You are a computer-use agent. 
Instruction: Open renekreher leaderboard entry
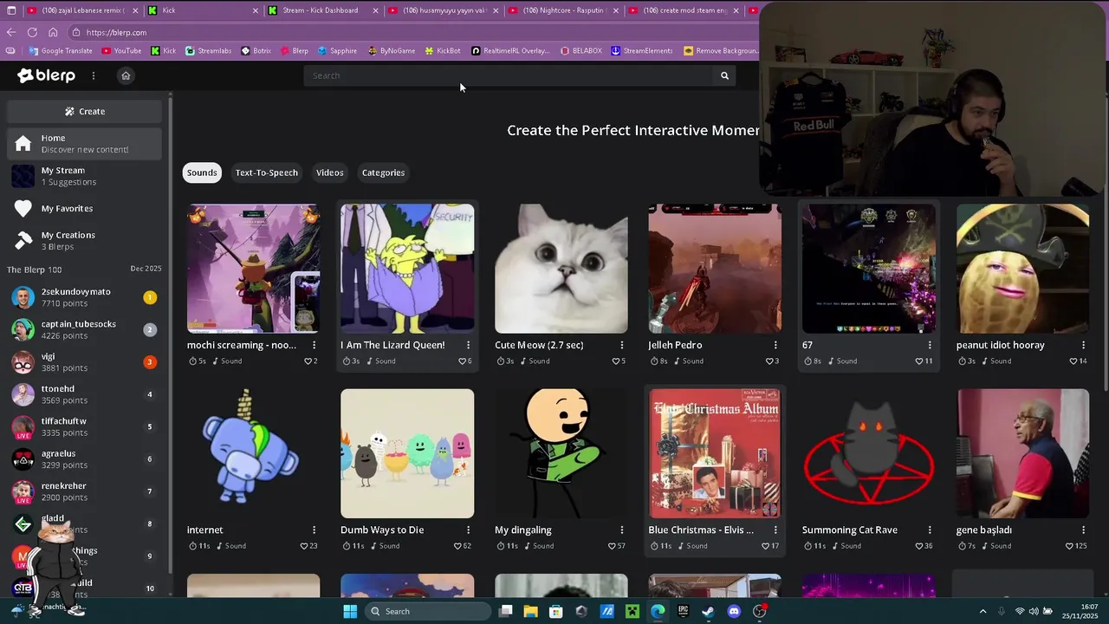(x=85, y=491)
